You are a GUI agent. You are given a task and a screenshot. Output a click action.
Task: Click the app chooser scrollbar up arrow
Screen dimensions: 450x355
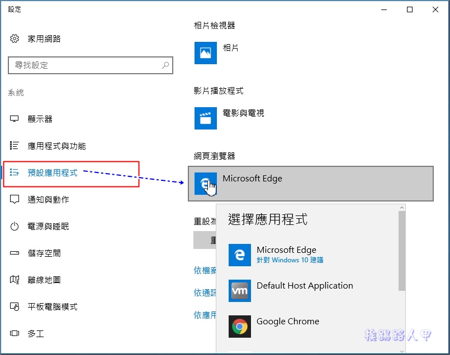402,208
